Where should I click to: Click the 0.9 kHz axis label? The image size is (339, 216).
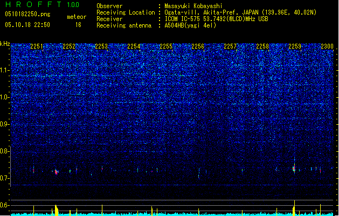point(5,124)
